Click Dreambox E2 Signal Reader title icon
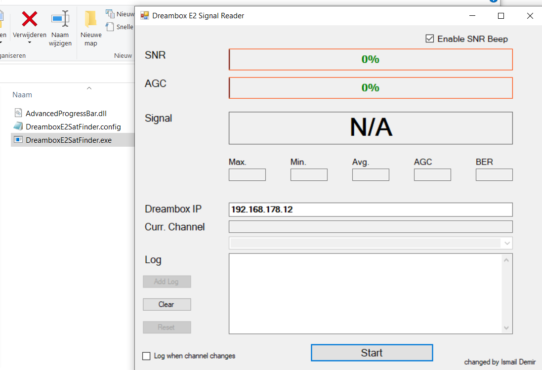The height and width of the screenshot is (370, 542). pyautogui.click(x=144, y=15)
